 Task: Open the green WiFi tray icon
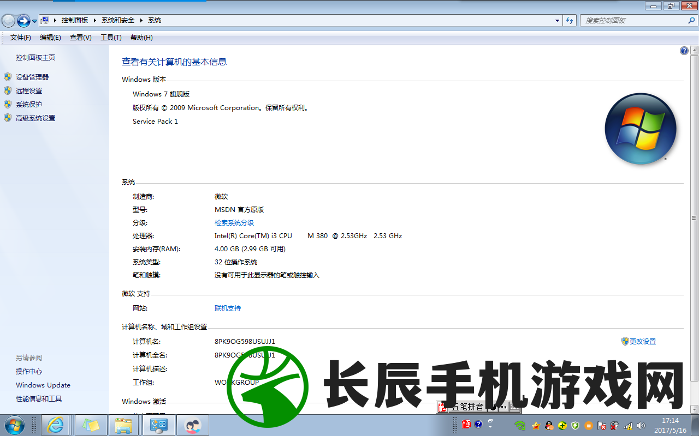pos(520,426)
